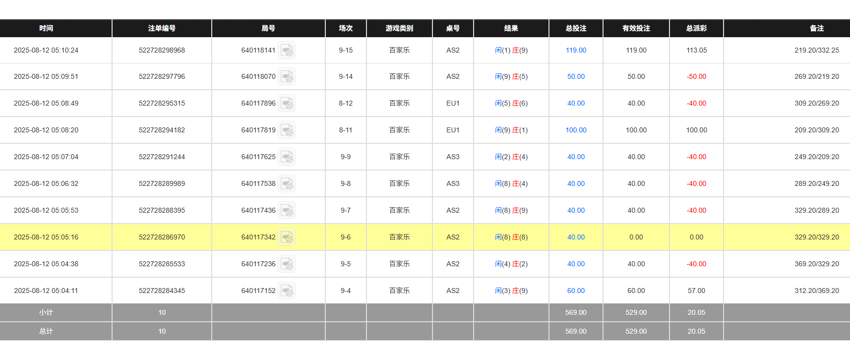Click the 50.00 total bet link
The width and height of the screenshot is (850, 353).
click(x=576, y=76)
